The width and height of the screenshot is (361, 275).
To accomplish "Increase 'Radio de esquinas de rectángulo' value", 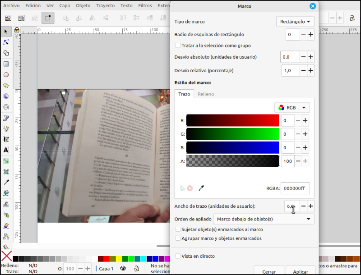I will 310,35.
